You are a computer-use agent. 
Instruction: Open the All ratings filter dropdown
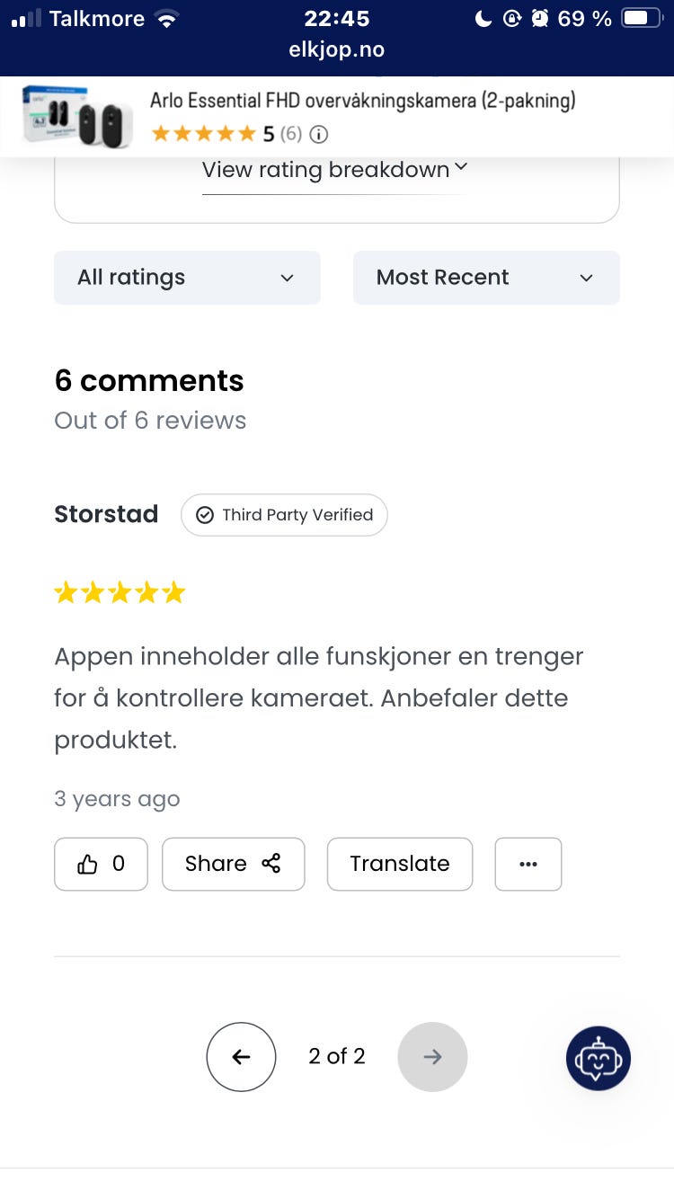tap(187, 278)
